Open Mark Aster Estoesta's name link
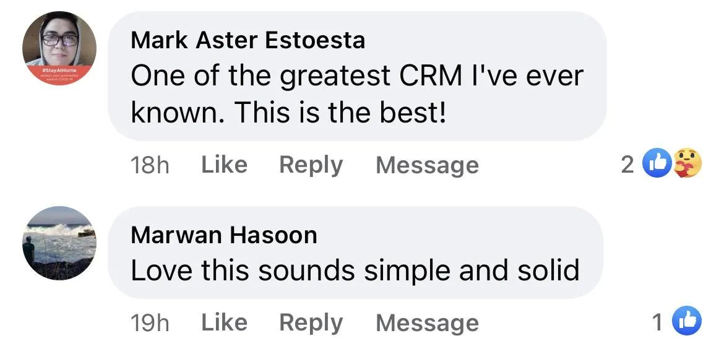The width and height of the screenshot is (724, 354). pyautogui.click(x=248, y=40)
